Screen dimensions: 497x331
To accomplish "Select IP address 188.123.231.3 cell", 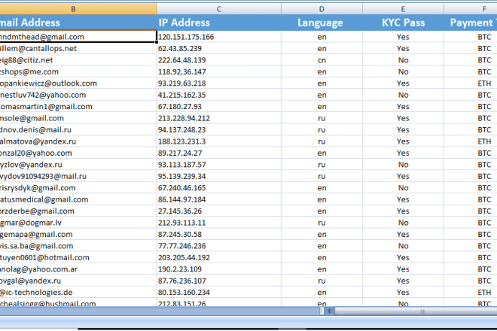I will pos(219,141).
